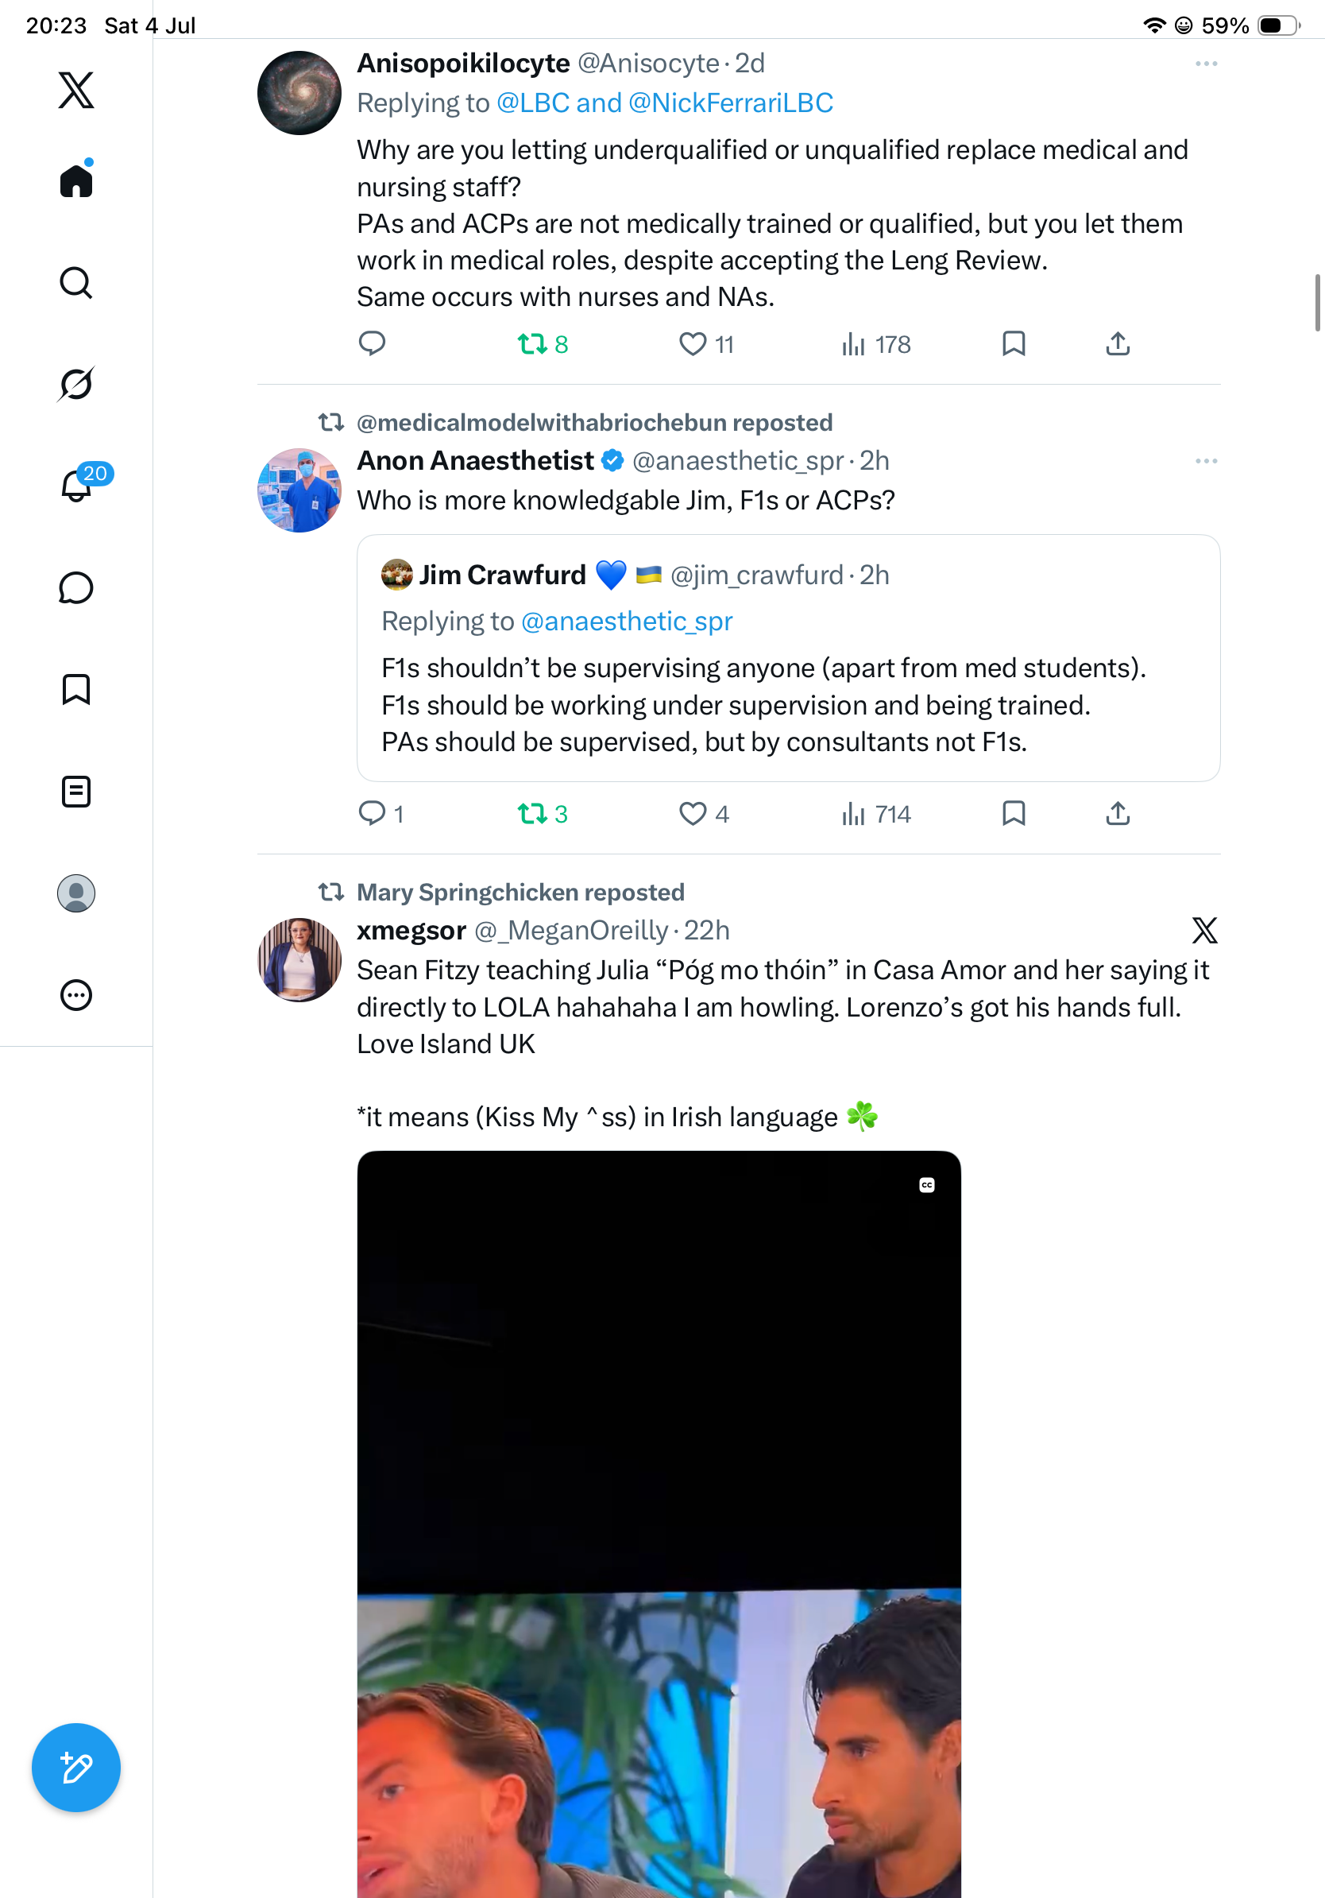Bookmark the Anon Anaesthetist post
The image size is (1325, 1898).
tap(1014, 814)
